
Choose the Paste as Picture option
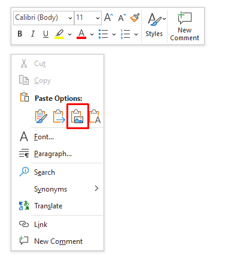pyautogui.click(x=78, y=116)
